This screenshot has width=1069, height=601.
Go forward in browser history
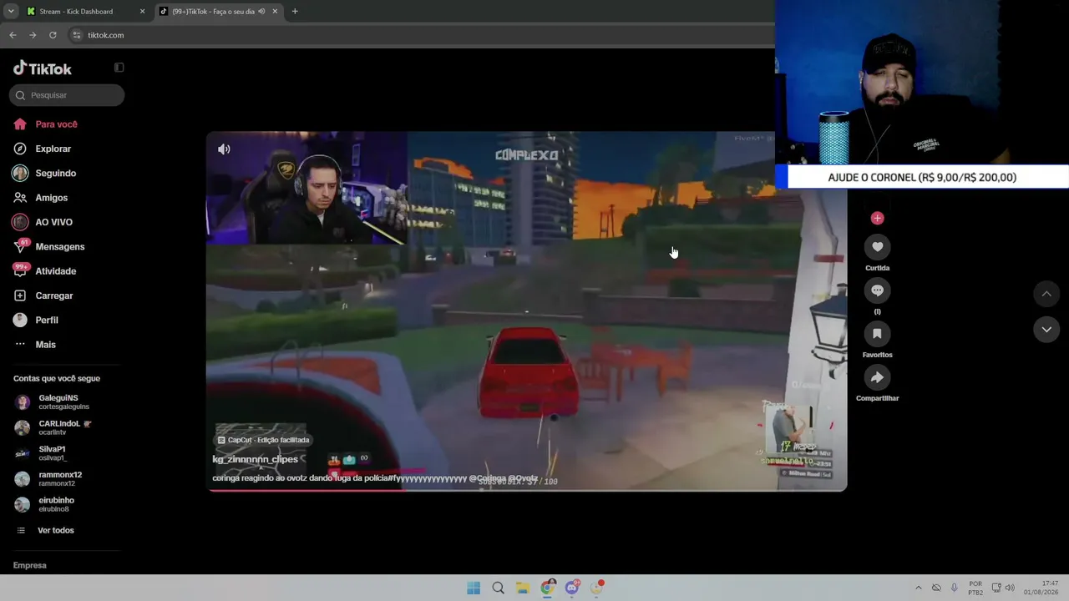coord(33,35)
